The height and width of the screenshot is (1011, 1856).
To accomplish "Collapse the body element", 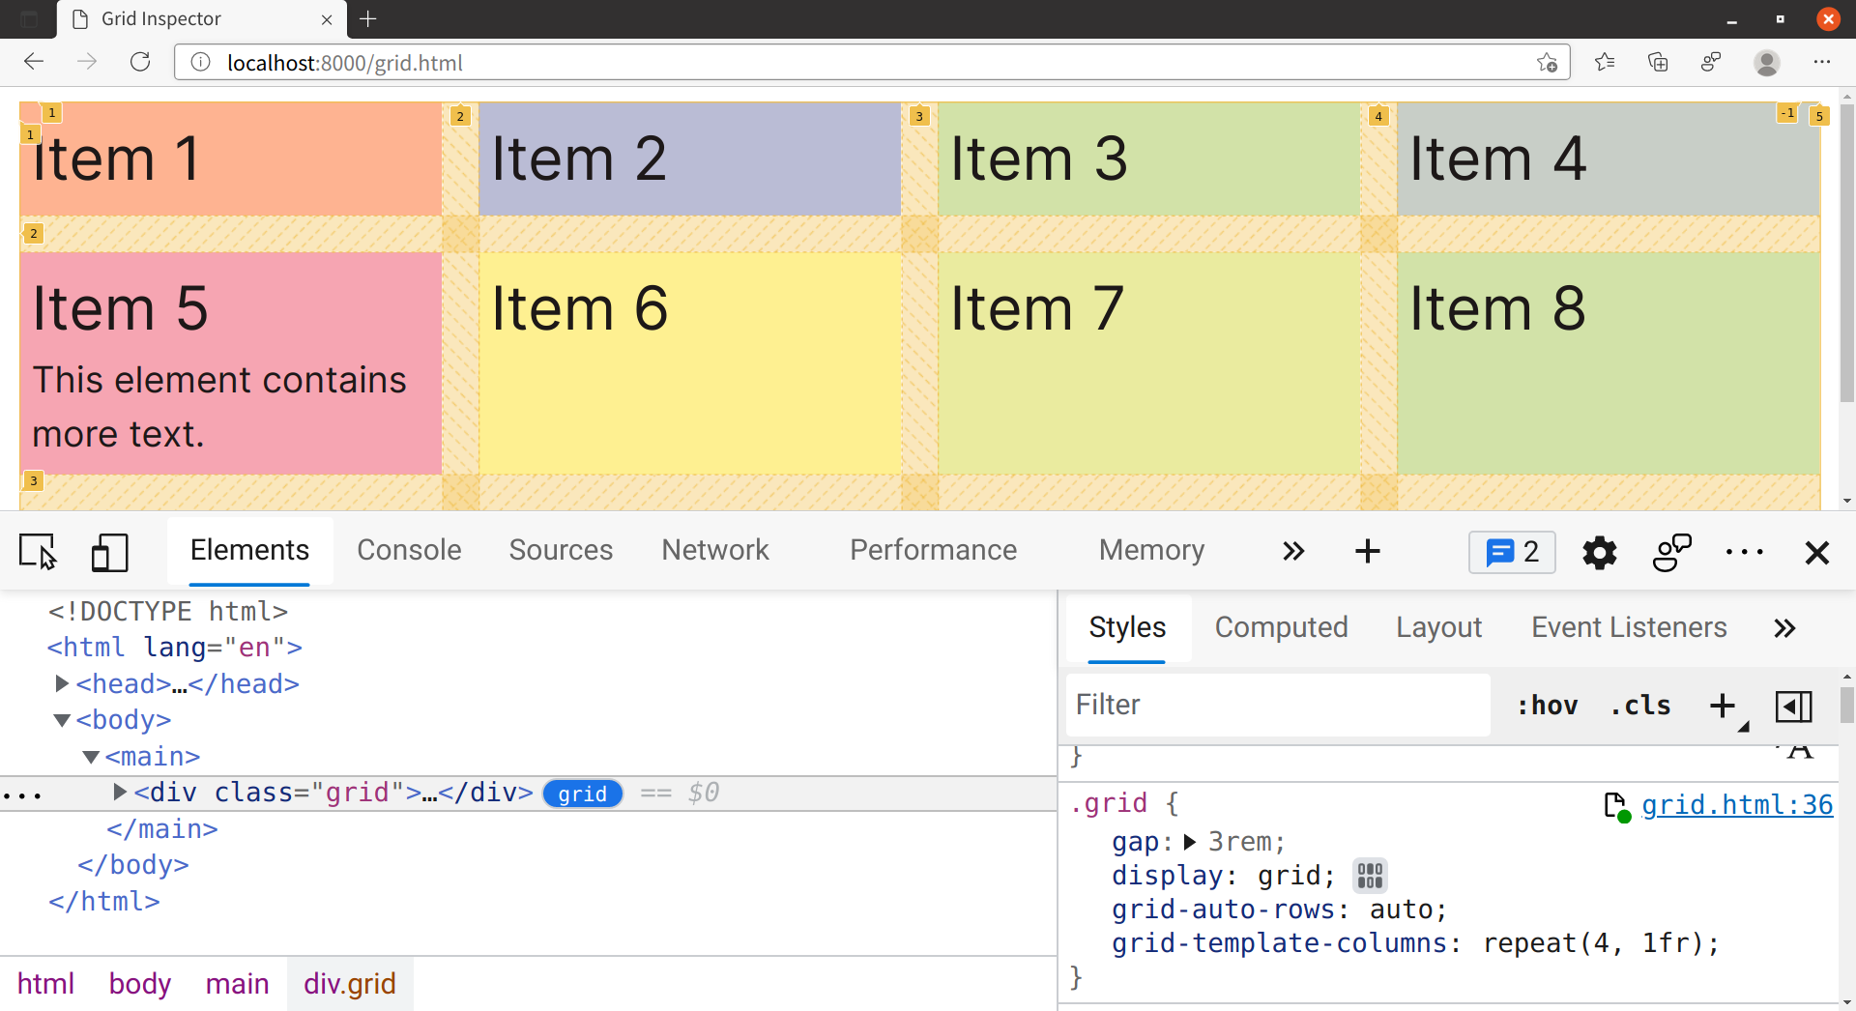I will (62, 719).
